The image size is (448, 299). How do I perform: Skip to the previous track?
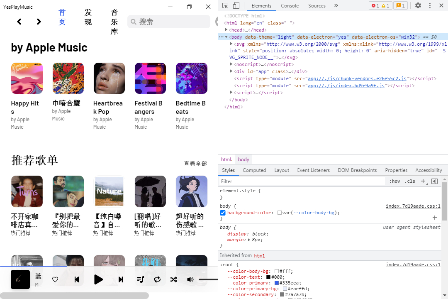[x=77, y=279]
